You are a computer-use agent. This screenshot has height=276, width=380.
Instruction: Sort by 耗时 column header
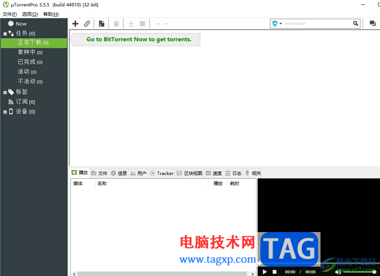pyautogui.click(x=242, y=184)
